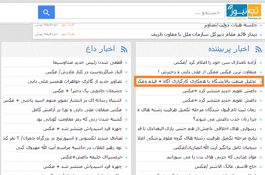Open 'نوه رهبر انقلاب در حاشیه مراسم'
Image resolution: width=265 pixels, height=175 pixels.
click(x=69, y=148)
